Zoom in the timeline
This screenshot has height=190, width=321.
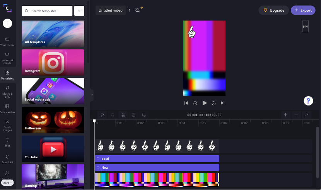285,115
